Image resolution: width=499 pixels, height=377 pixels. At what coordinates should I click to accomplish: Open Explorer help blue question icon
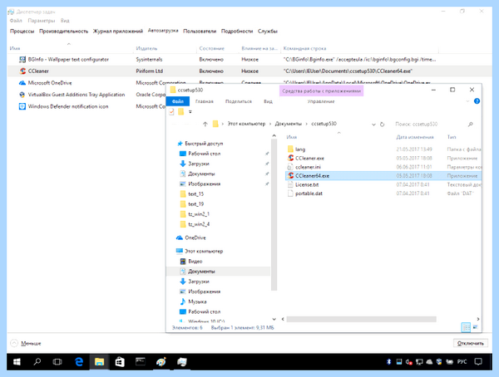(477, 101)
